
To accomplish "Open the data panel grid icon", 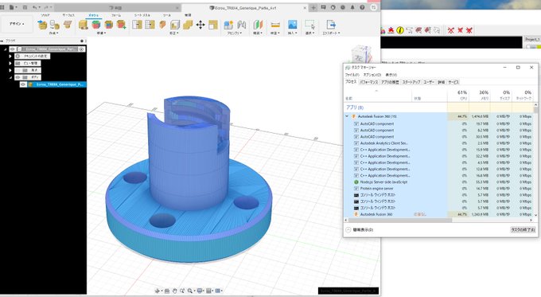I will click(2, 7).
